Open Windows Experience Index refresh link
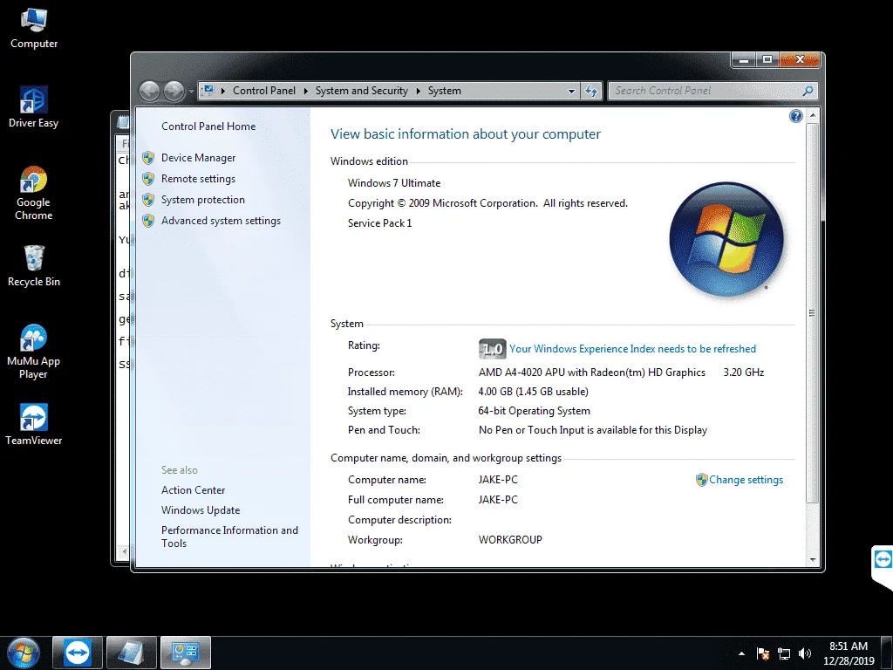The image size is (893, 670). 633,349
